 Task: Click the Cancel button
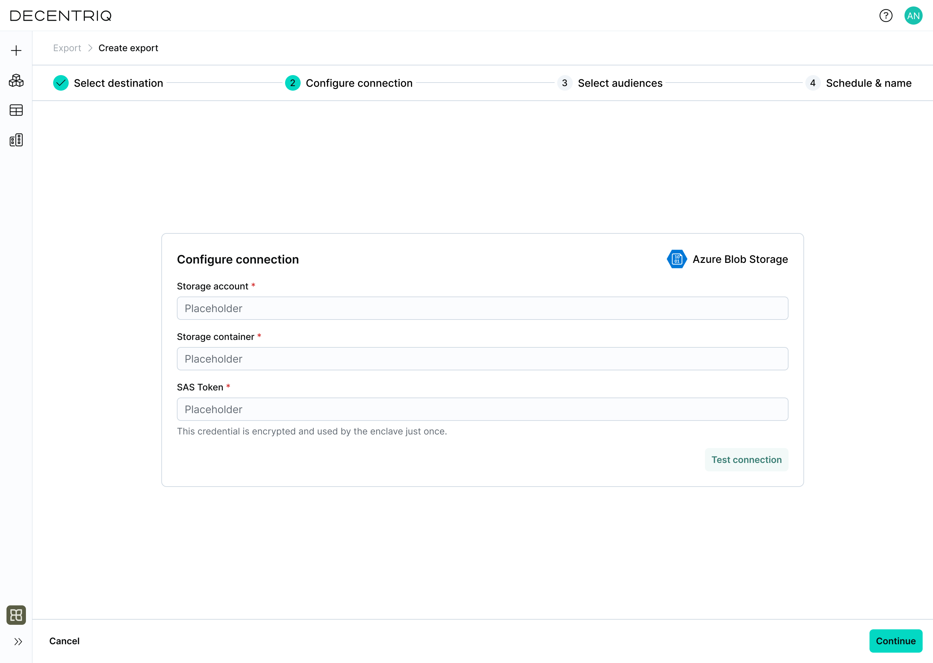(64, 641)
